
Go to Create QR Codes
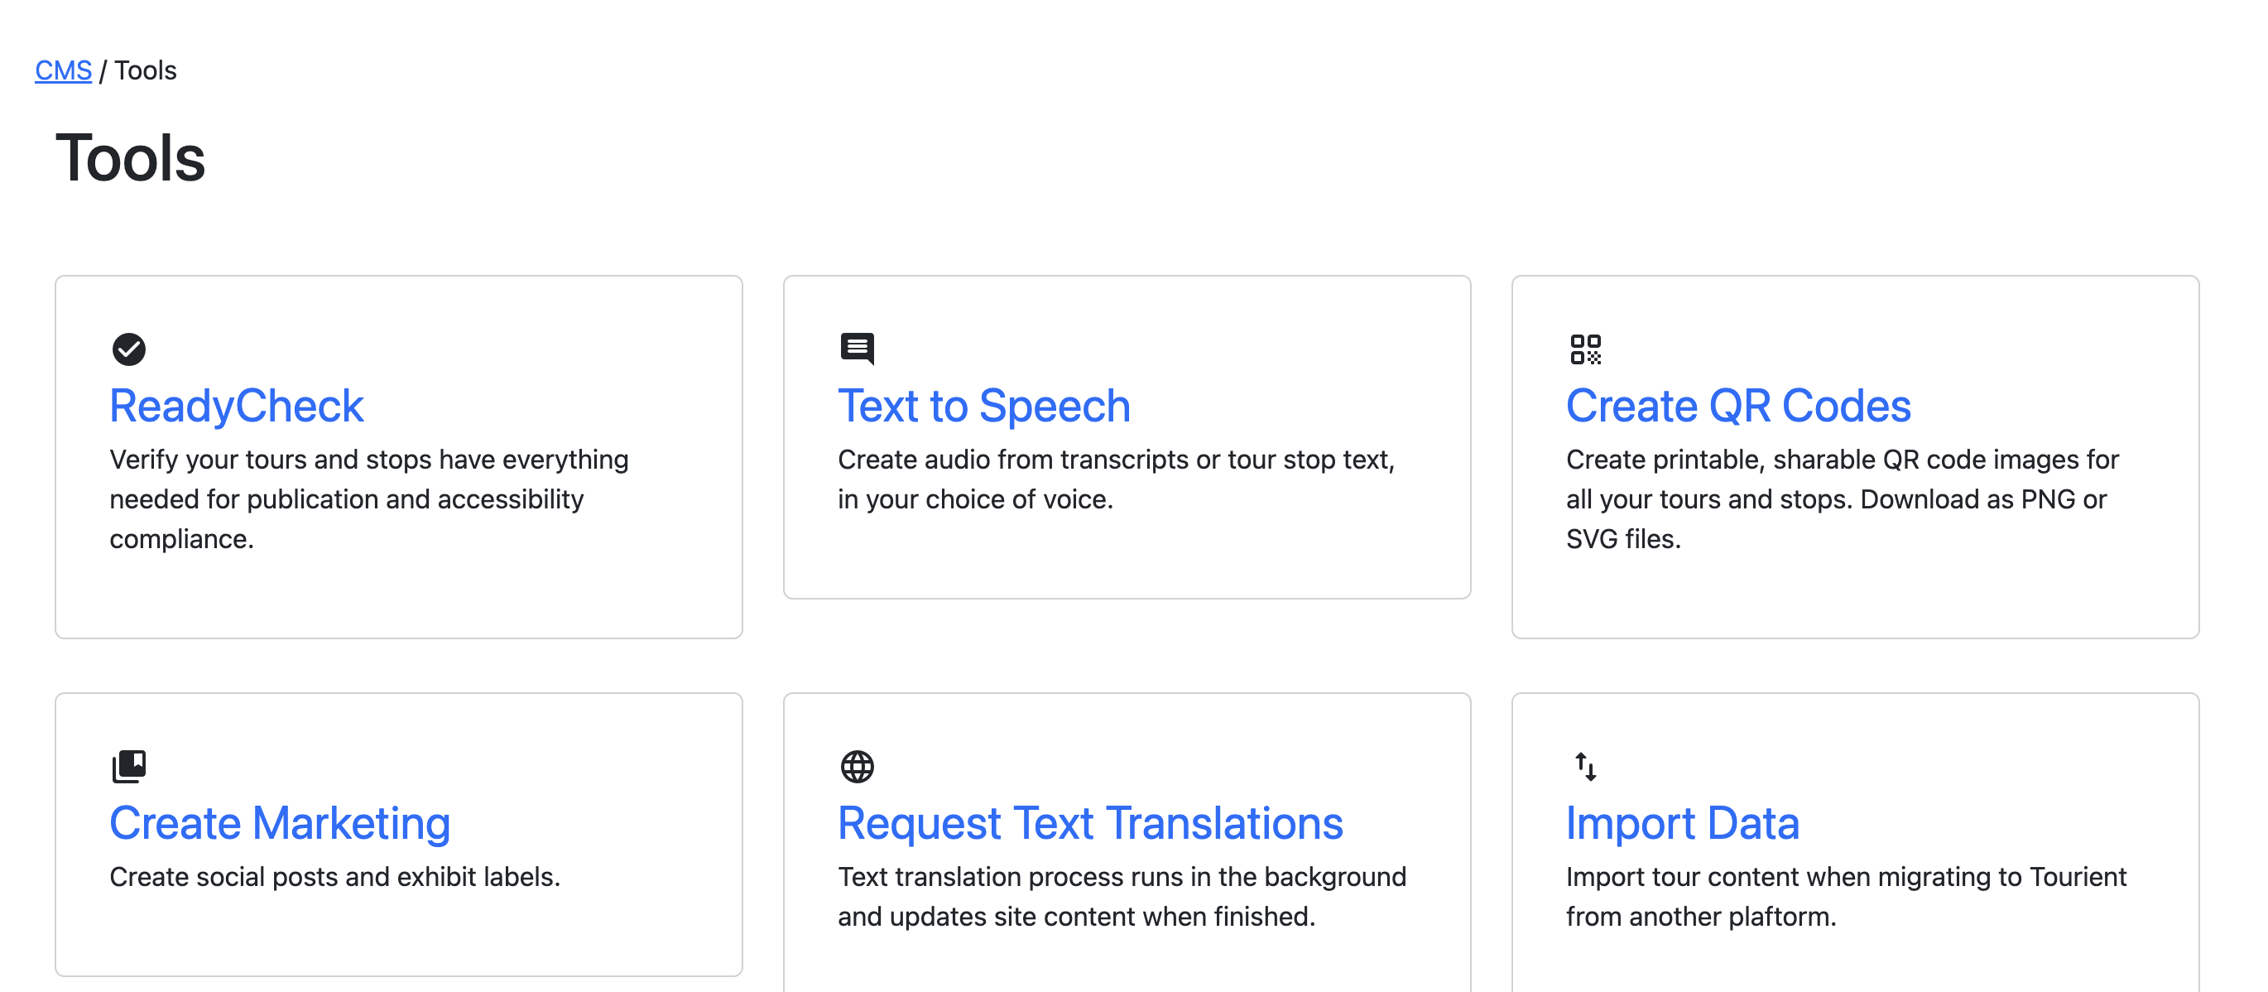pyautogui.click(x=1738, y=406)
